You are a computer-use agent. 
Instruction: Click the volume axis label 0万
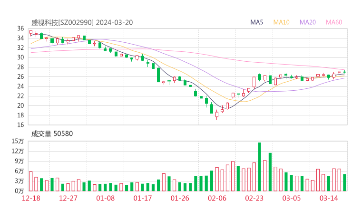20,191
